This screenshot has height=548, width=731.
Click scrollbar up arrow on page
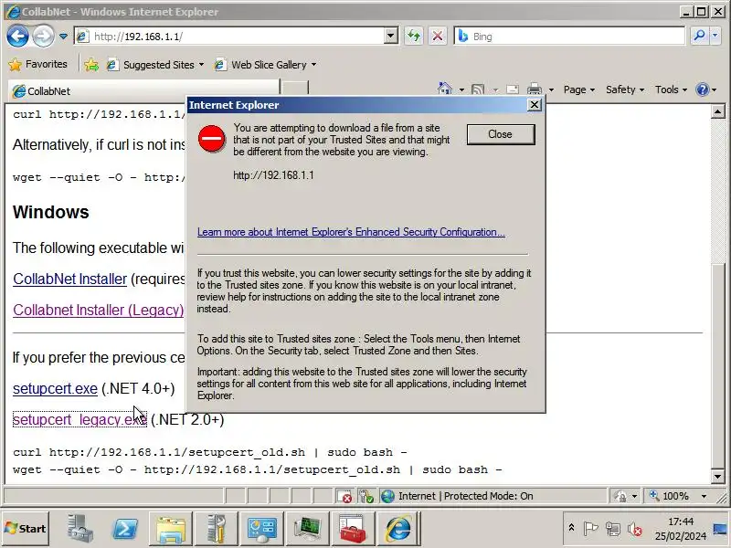point(717,111)
